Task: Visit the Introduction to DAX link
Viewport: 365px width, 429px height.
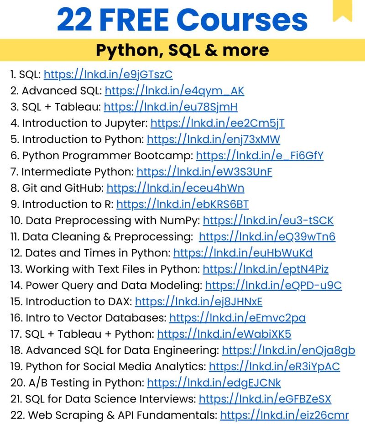Action: pyautogui.click(x=198, y=302)
